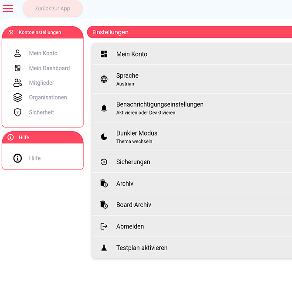Select Organisationen in sidebar
Screen dimensions: 292x292
click(48, 97)
